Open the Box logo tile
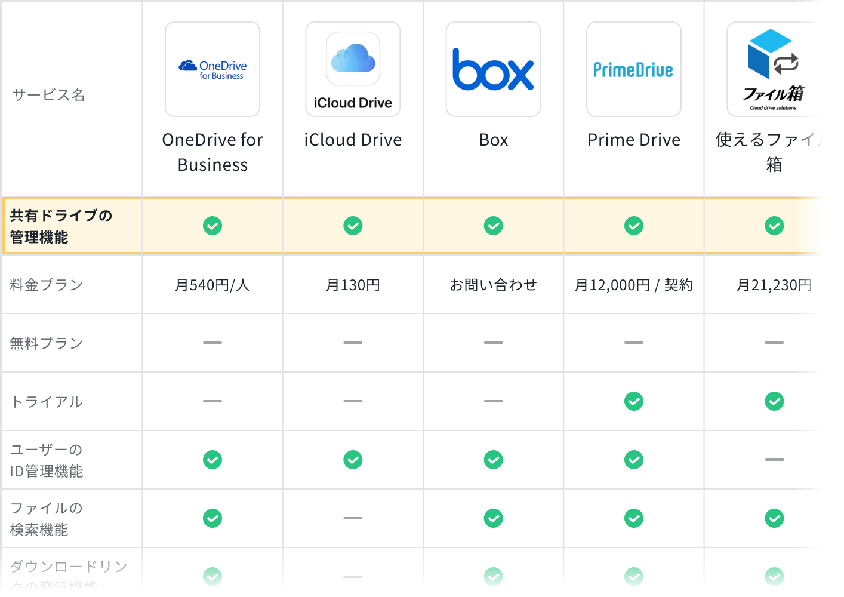This screenshot has height=597, width=844. [493, 69]
